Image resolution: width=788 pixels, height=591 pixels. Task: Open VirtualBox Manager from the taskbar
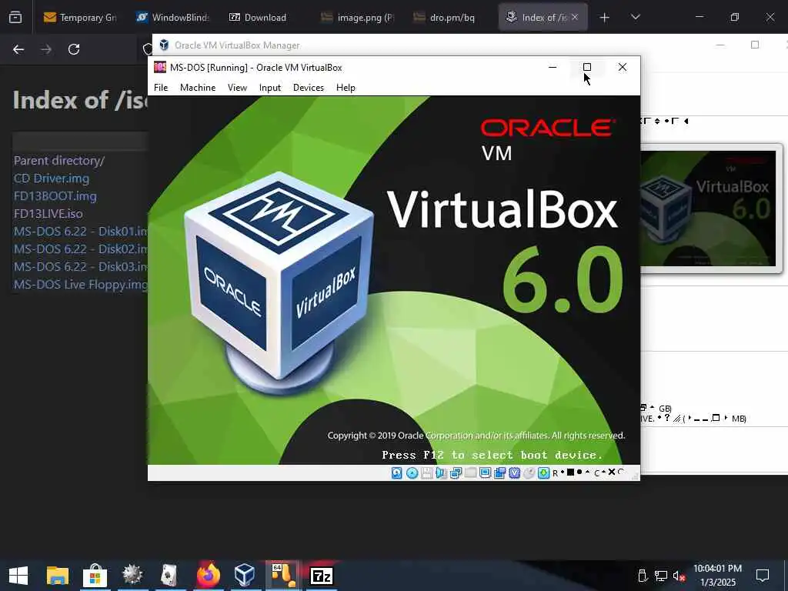tap(245, 576)
